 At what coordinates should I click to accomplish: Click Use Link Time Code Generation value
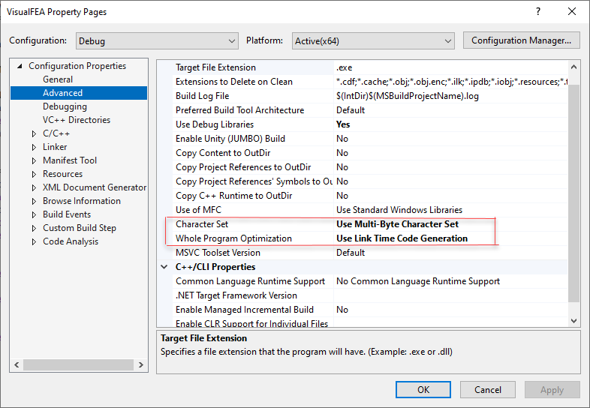[402, 238]
